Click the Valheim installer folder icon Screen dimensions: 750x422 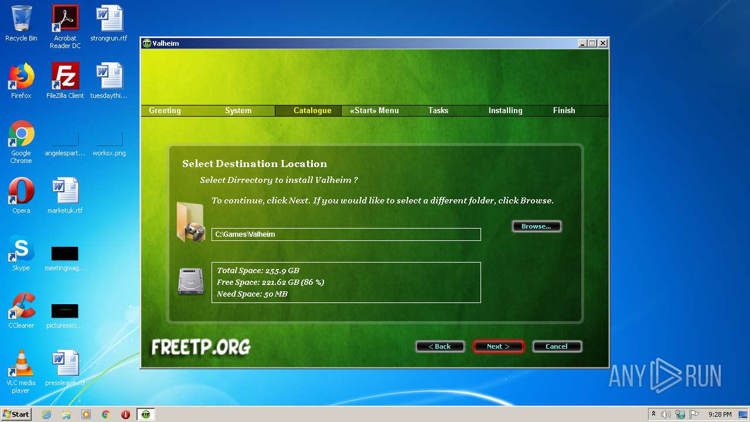pos(191,222)
